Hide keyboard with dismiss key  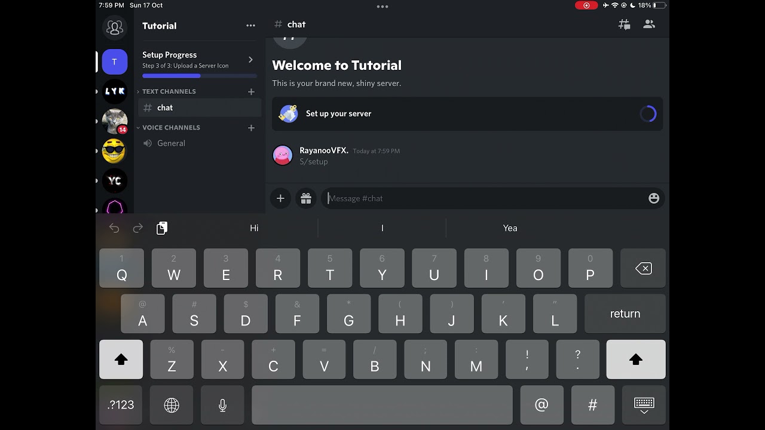(x=644, y=405)
